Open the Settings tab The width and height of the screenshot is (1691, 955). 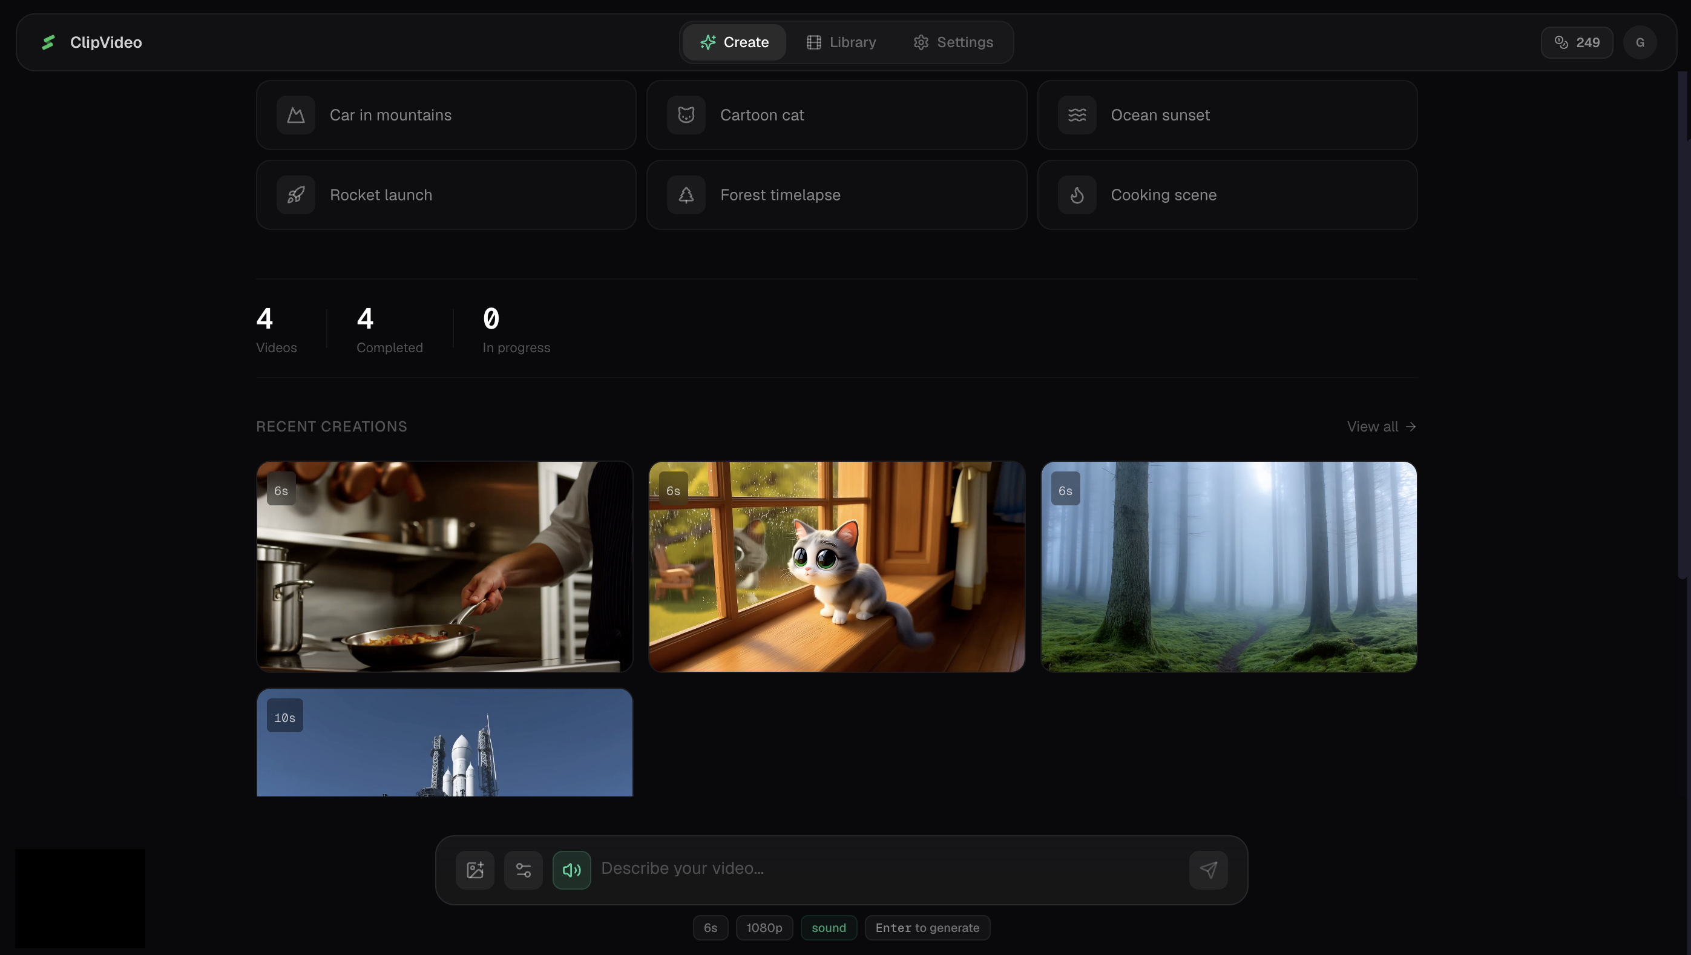click(x=953, y=42)
